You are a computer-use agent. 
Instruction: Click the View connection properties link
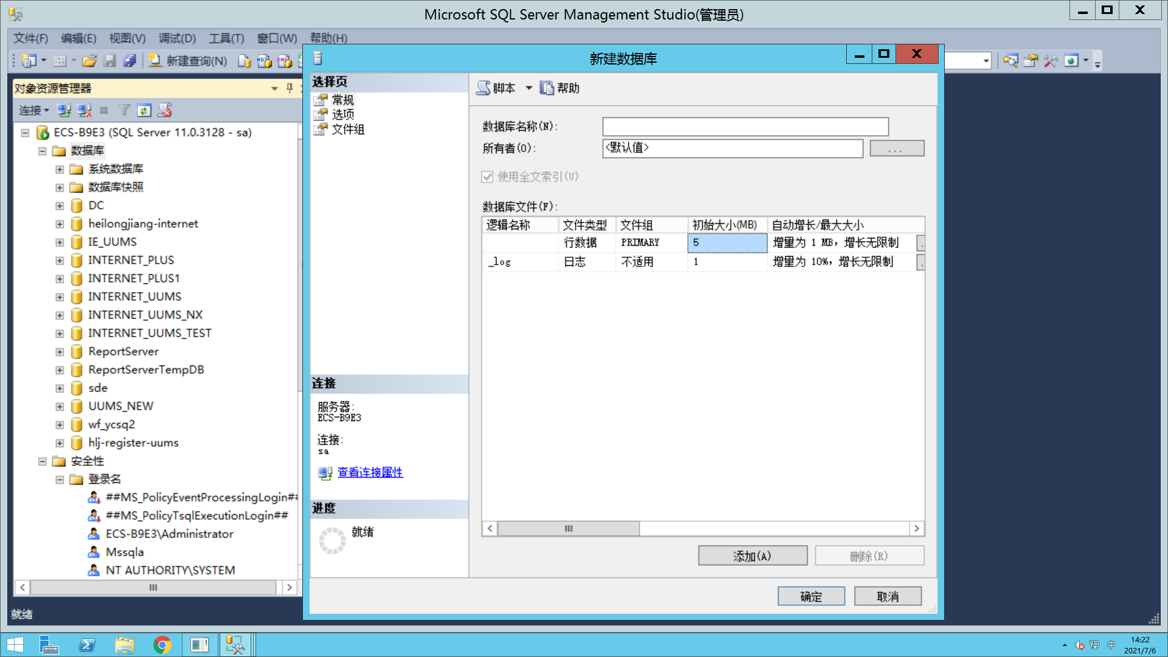pos(370,473)
